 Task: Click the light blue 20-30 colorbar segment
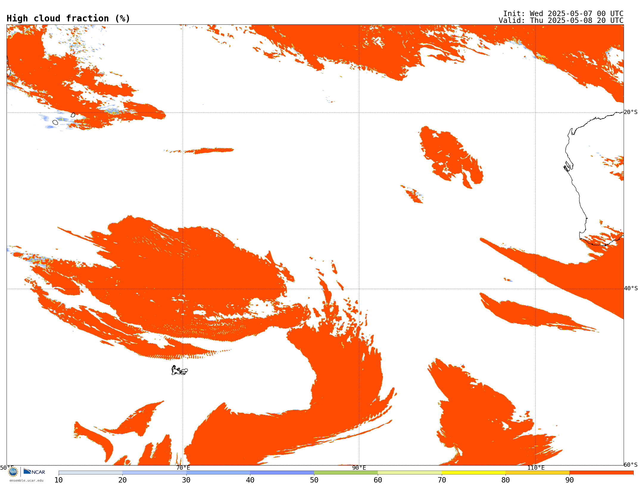point(154,472)
